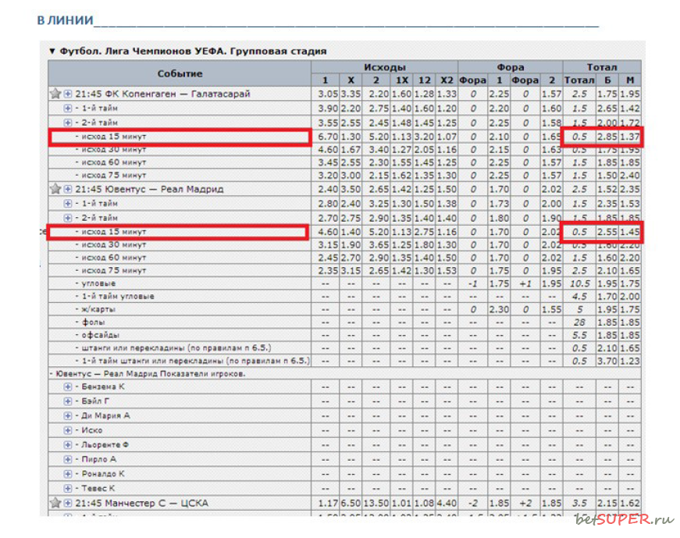This screenshot has width=680, height=538.
Task: Select odds 13.50 for a ЦСКА win
Action: [x=376, y=503]
